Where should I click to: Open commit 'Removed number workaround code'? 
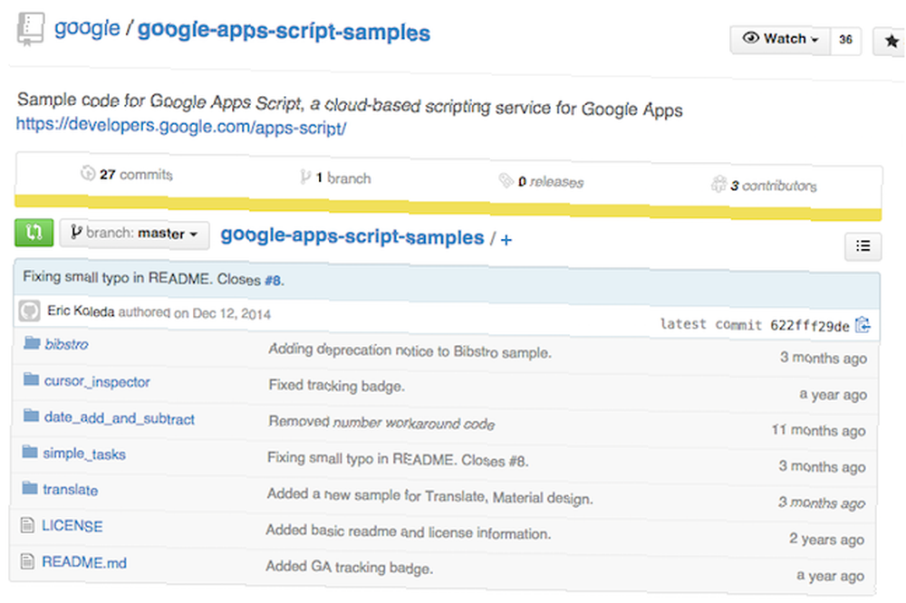(381, 423)
